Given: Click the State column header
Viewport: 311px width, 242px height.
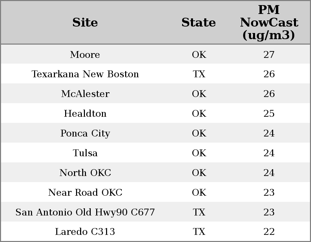Looking at the screenshot, I should [x=198, y=22].
